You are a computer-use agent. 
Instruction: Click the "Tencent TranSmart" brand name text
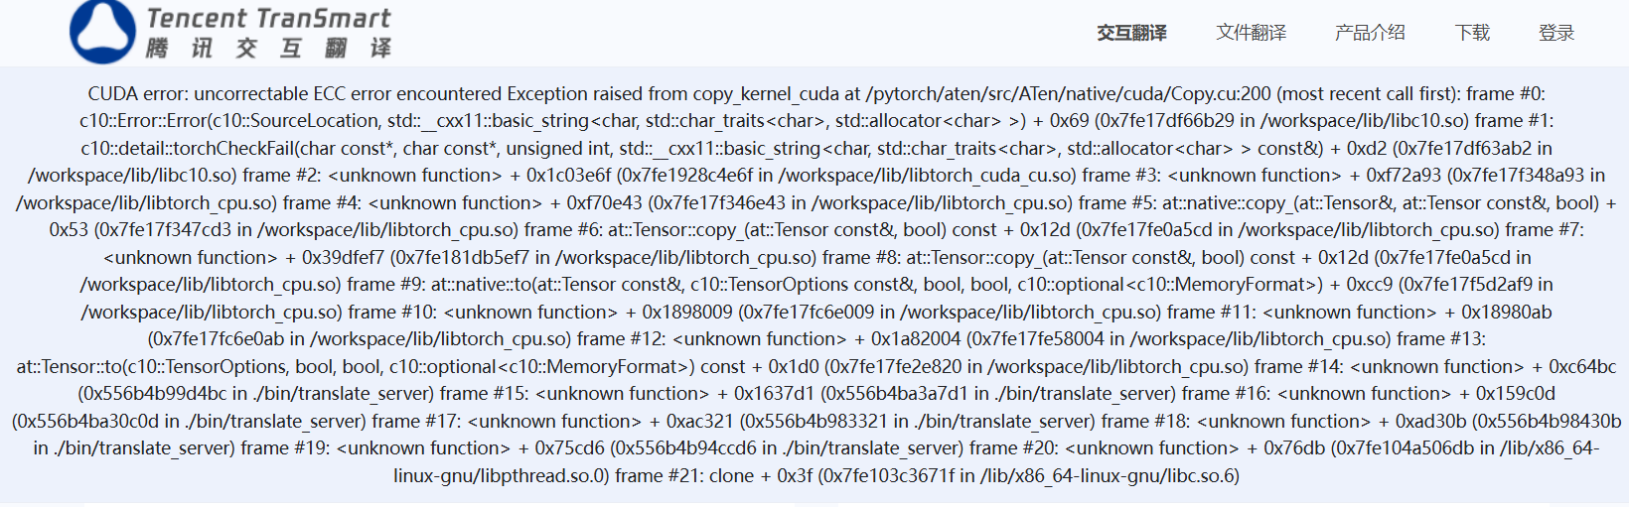[x=268, y=18]
